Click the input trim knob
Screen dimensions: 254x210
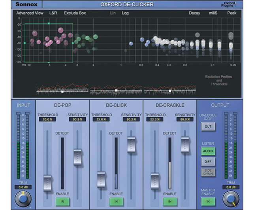[x=23, y=199]
